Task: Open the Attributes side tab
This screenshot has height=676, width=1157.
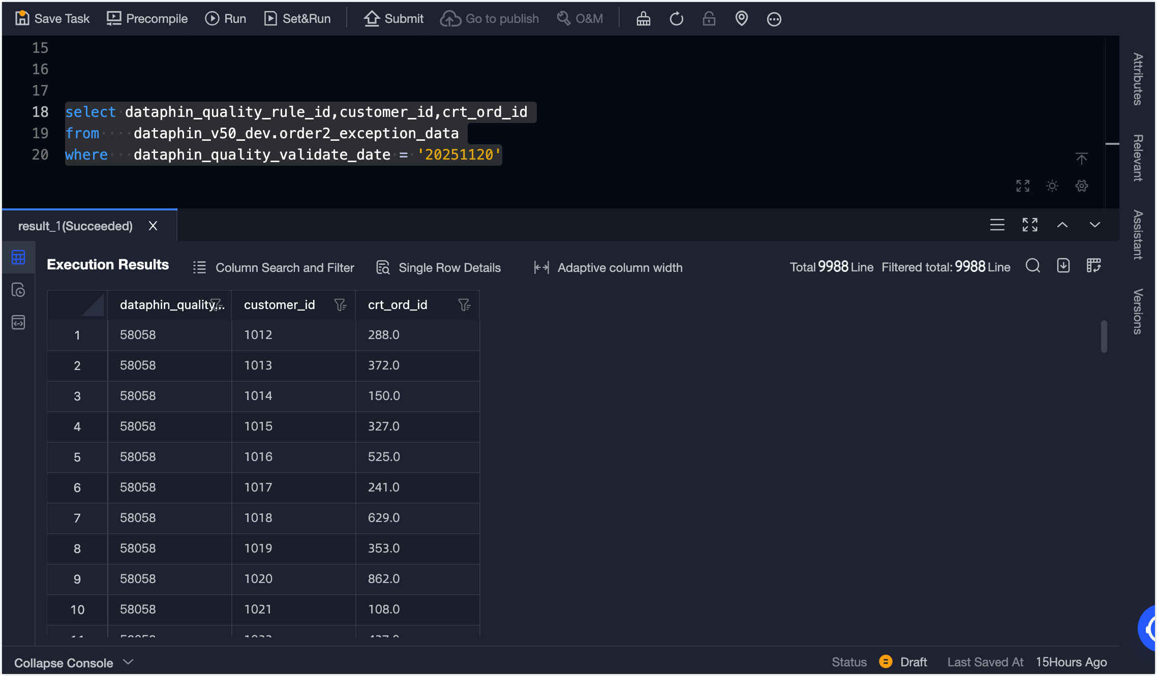Action: pyautogui.click(x=1138, y=79)
